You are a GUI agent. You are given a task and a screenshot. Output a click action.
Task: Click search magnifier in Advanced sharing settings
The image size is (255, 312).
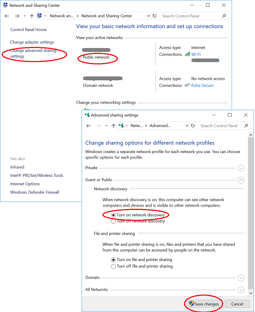click(x=246, y=126)
